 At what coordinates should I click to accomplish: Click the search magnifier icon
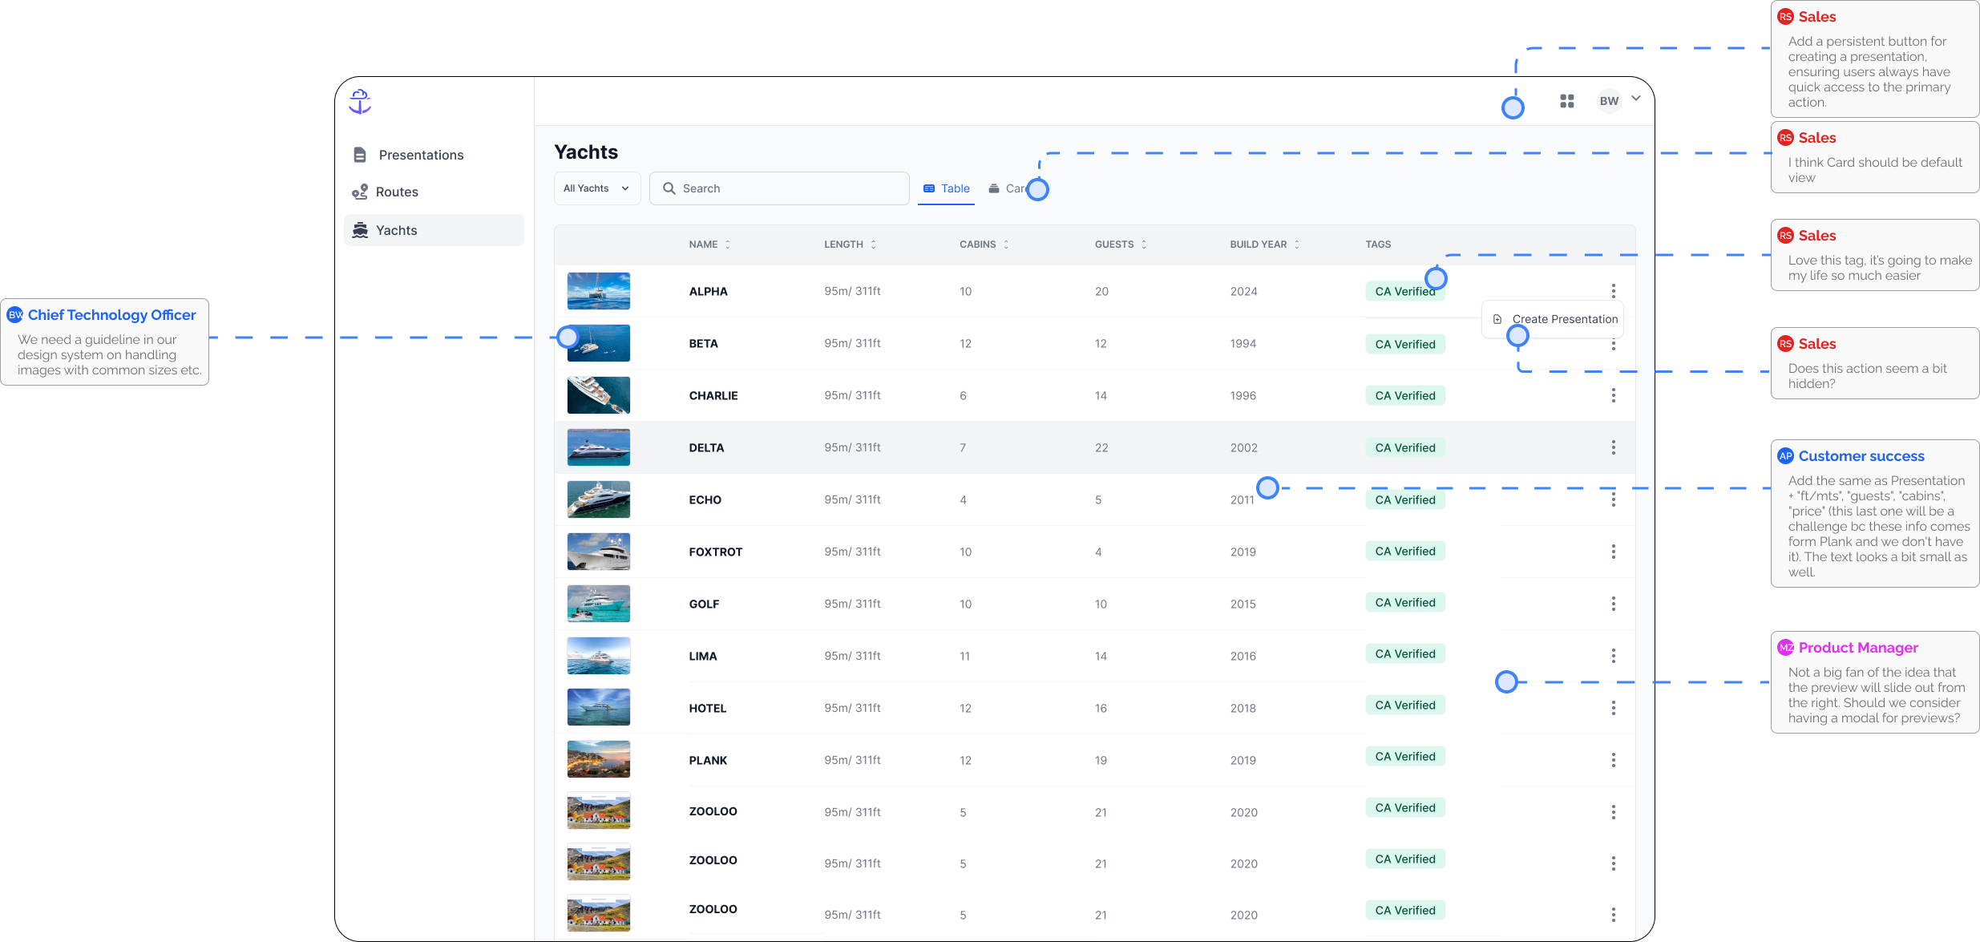coord(669,188)
